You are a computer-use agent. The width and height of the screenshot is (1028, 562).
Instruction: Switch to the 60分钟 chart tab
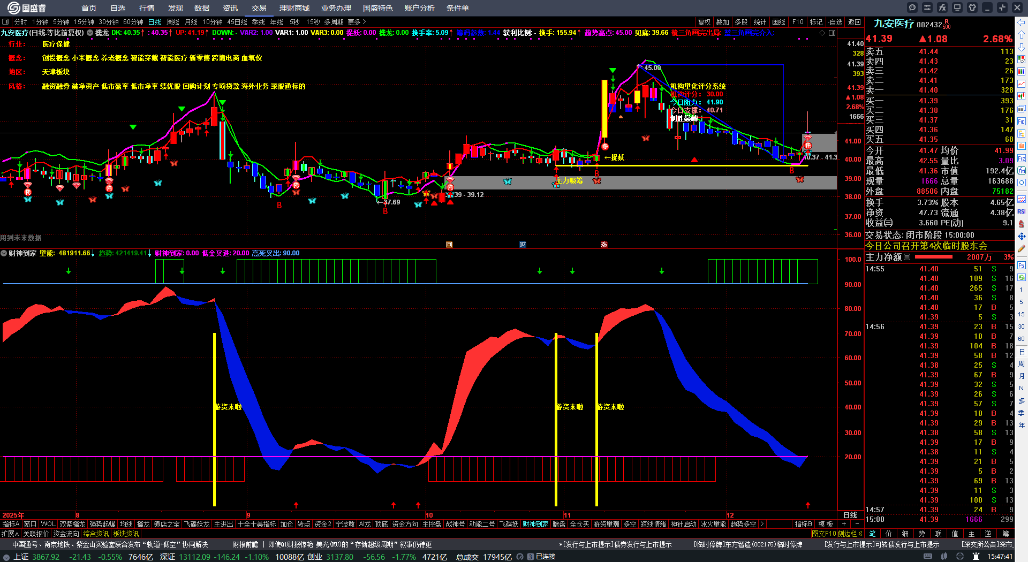point(133,22)
